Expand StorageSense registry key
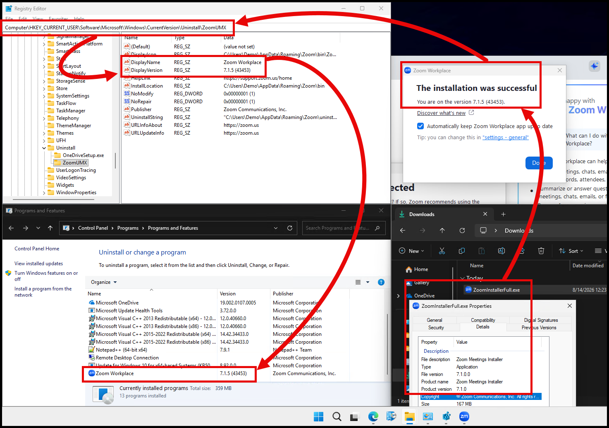Screen dimensions: 609x428 click(44, 81)
